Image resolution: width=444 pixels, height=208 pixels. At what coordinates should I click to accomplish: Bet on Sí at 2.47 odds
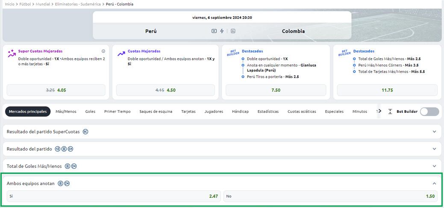point(114,196)
